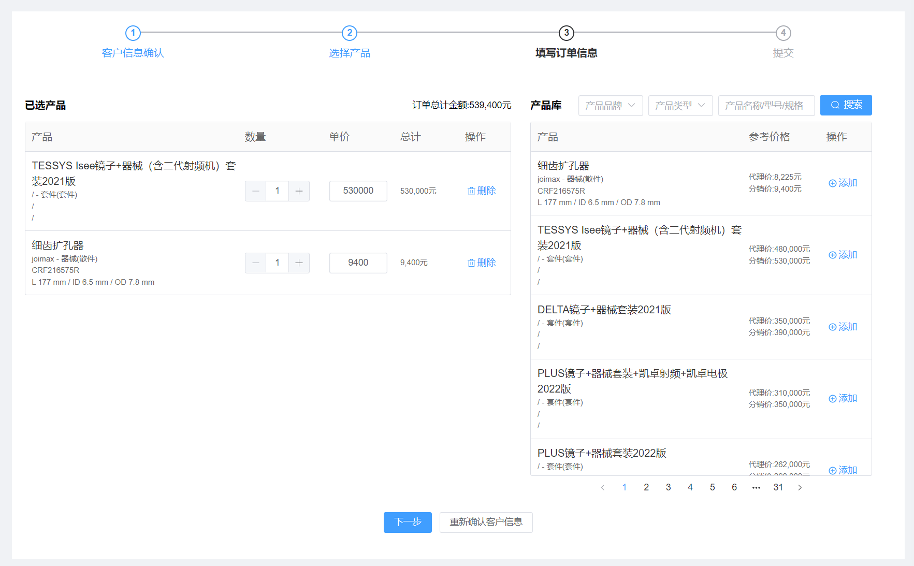Go to next page arrow
The width and height of the screenshot is (914, 566).
(800, 488)
